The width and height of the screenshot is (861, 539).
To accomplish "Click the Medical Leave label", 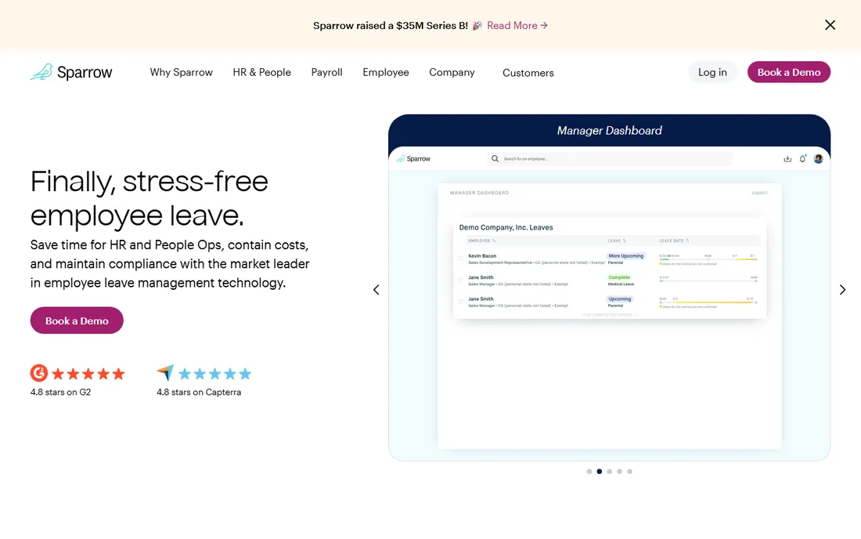I will 621,284.
